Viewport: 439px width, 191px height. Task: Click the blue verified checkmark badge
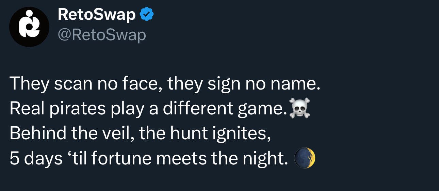coord(147,14)
